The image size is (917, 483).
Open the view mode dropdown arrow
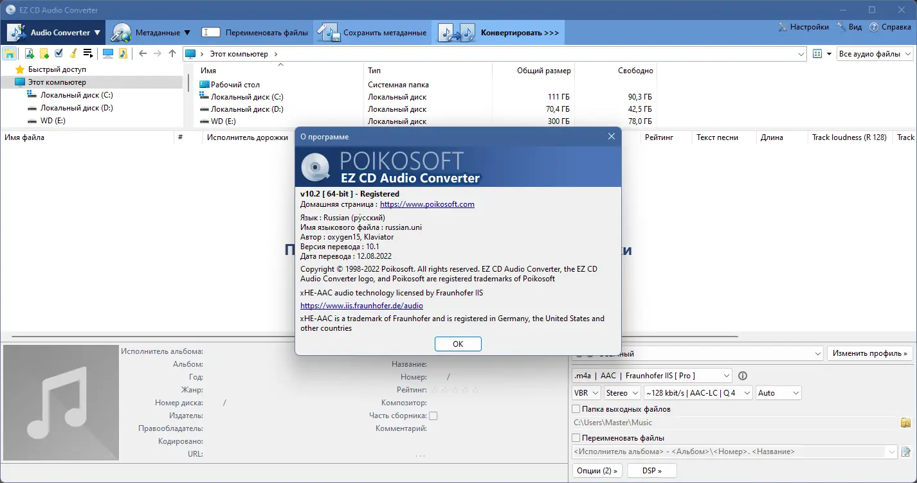tap(829, 54)
